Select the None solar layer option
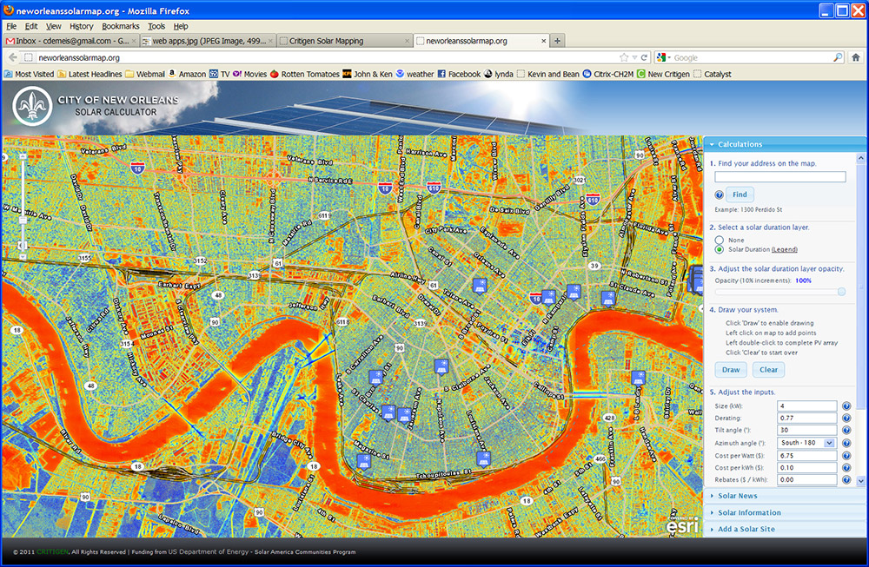The width and height of the screenshot is (869, 567). click(x=720, y=240)
